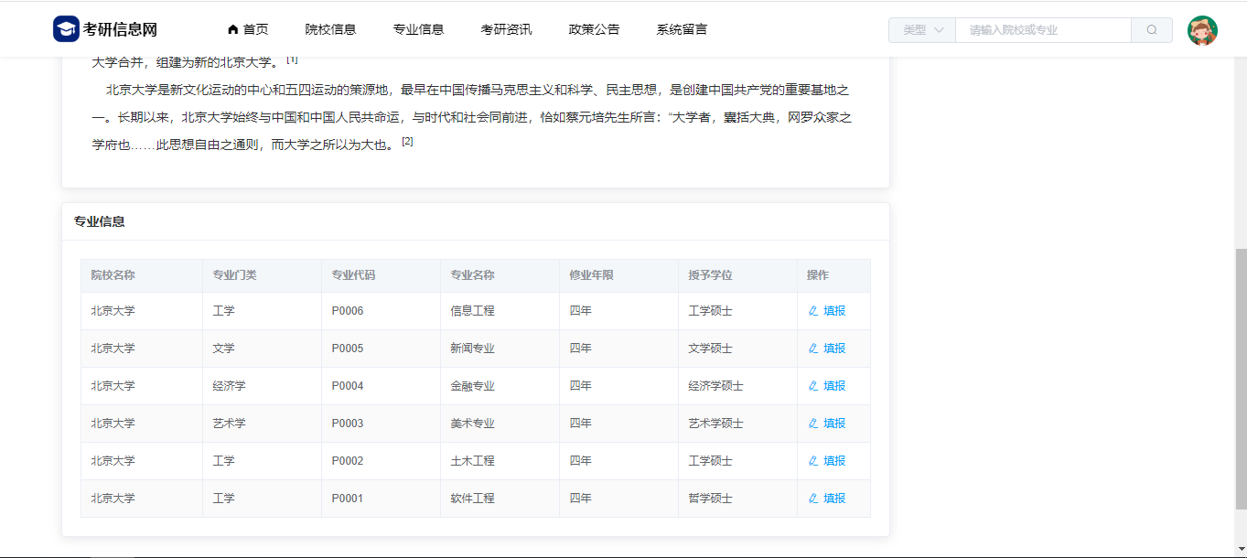Click the graduation cap site logo
Screen dimensions: 1247x558
click(x=66, y=29)
